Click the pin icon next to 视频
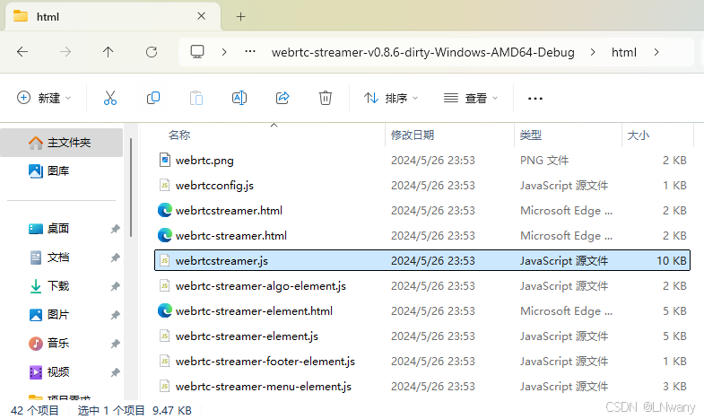The height and width of the screenshot is (419, 704). [115, 372]
